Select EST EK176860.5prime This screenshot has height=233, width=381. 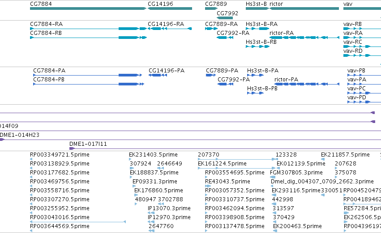click(158, 191)
